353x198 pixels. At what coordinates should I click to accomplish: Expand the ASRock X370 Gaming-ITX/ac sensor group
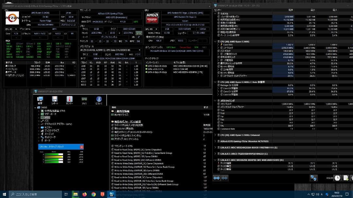pos(215,141)
